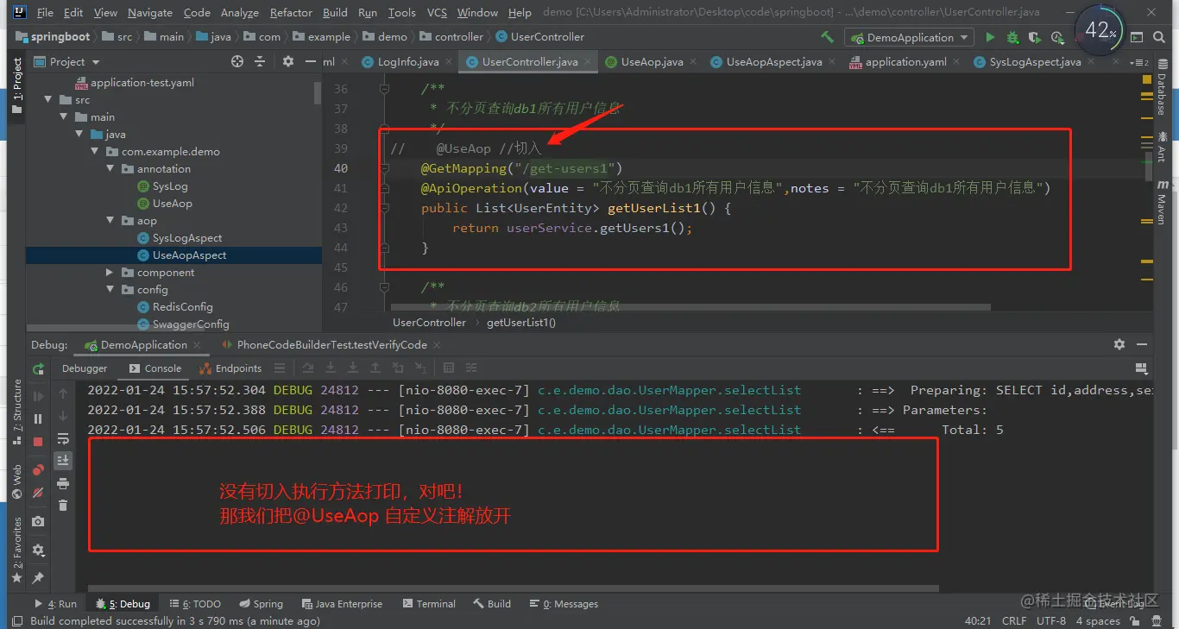The image size is (1179, 629).
Task: Clear console with the trash can icon
Action: 63,506
